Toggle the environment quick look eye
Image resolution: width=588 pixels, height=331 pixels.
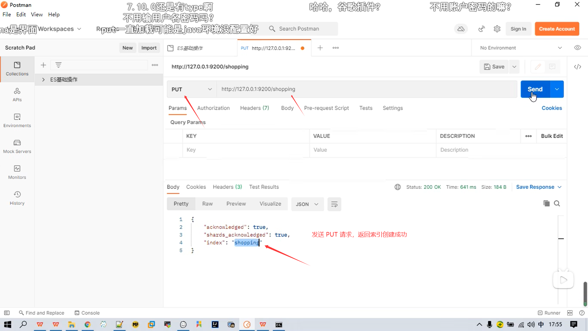[578, 48]
